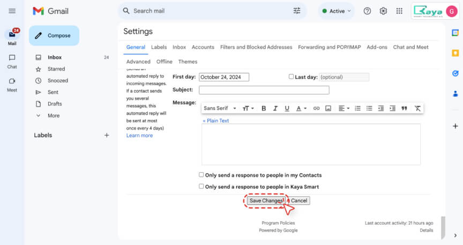Switch to General settings tab
This screenshot has height=245, width=463.
(136, 47)
